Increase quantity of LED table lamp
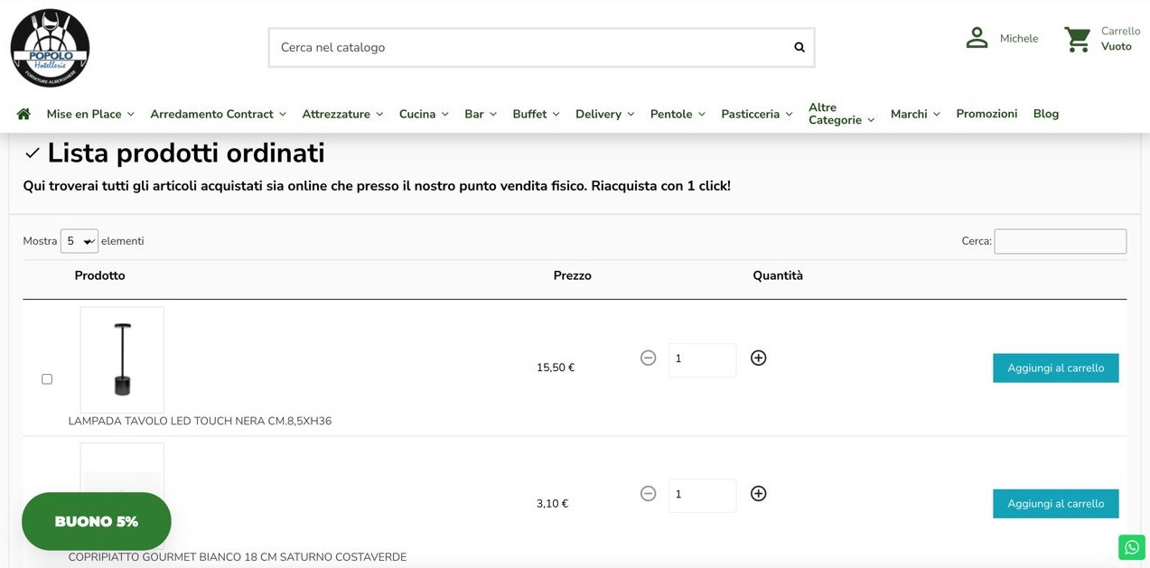Viewport: 1150px width, 568px height. click(759, 358)
